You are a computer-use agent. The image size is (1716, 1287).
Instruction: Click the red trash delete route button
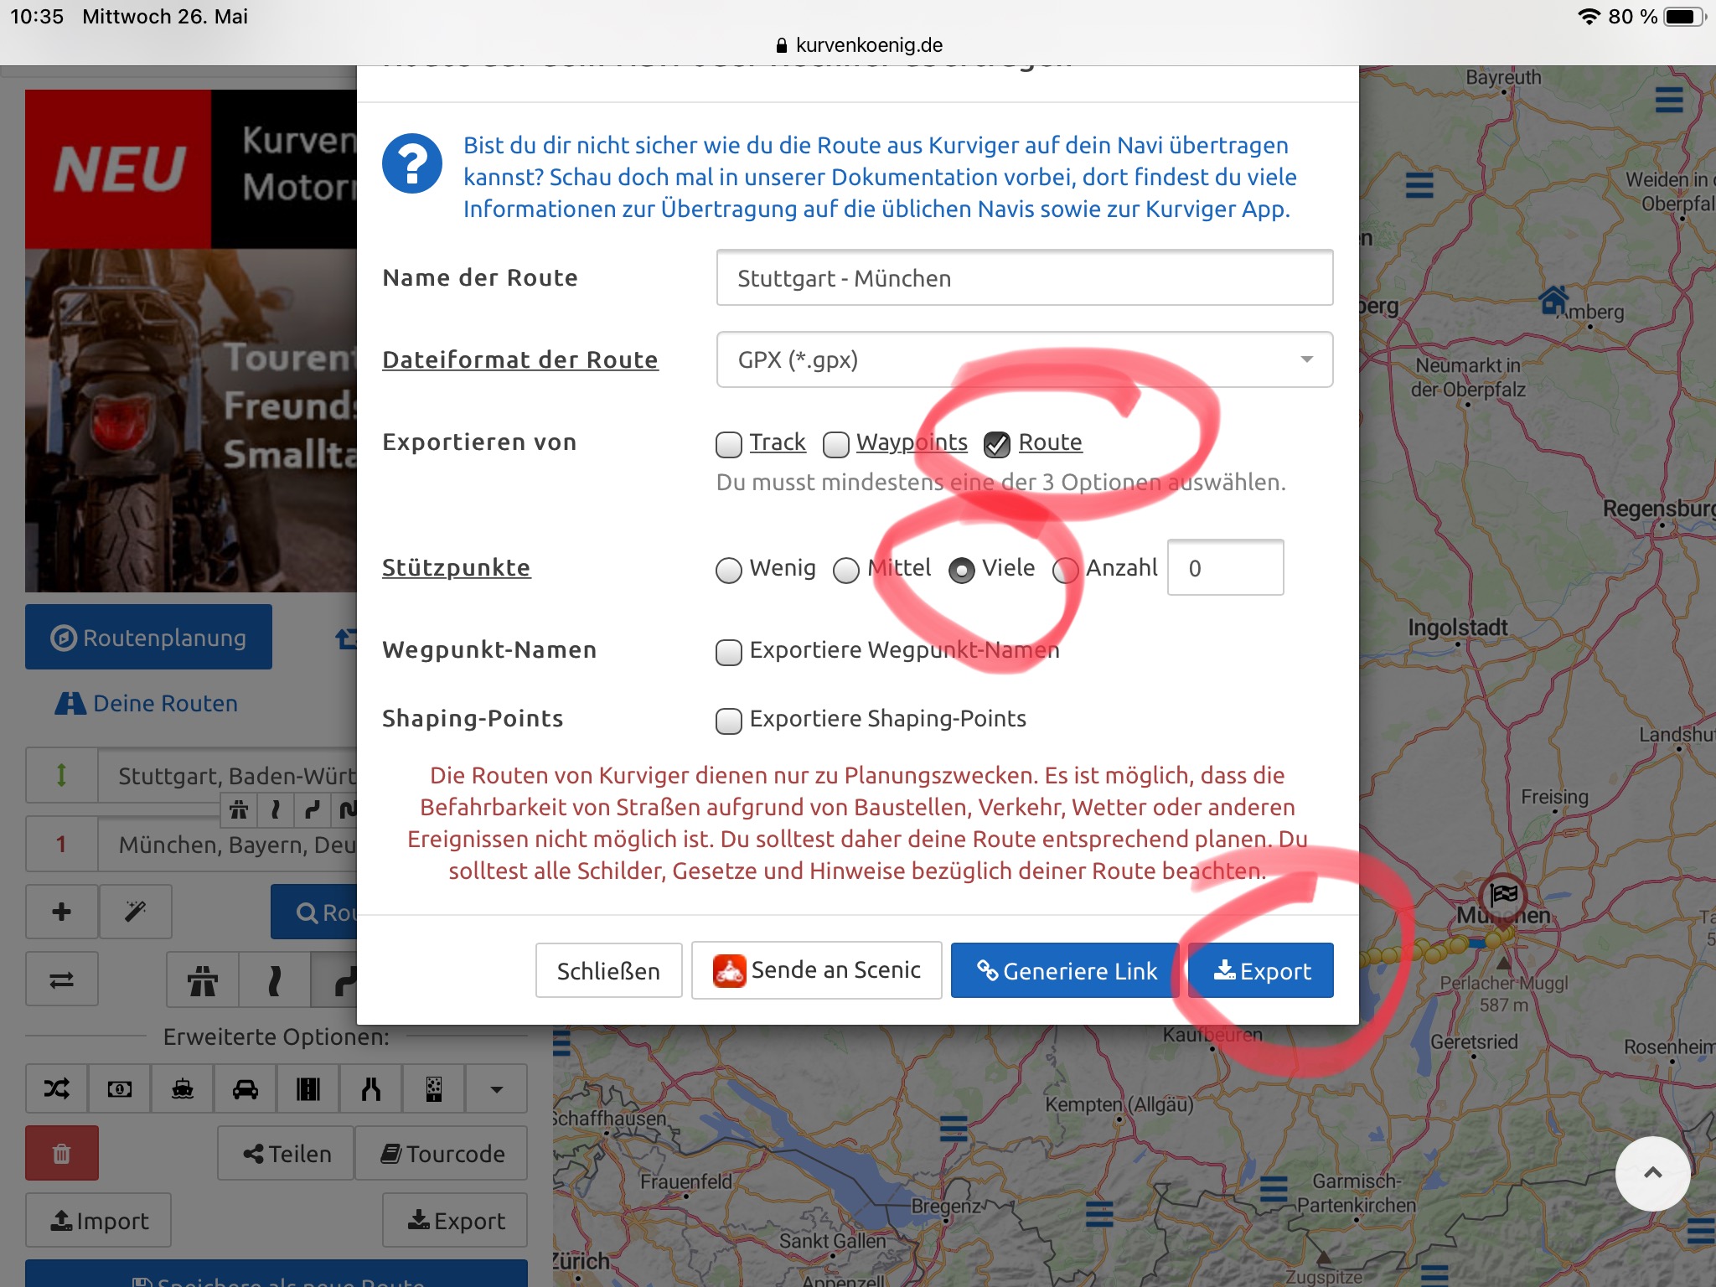coord(61,1154)
